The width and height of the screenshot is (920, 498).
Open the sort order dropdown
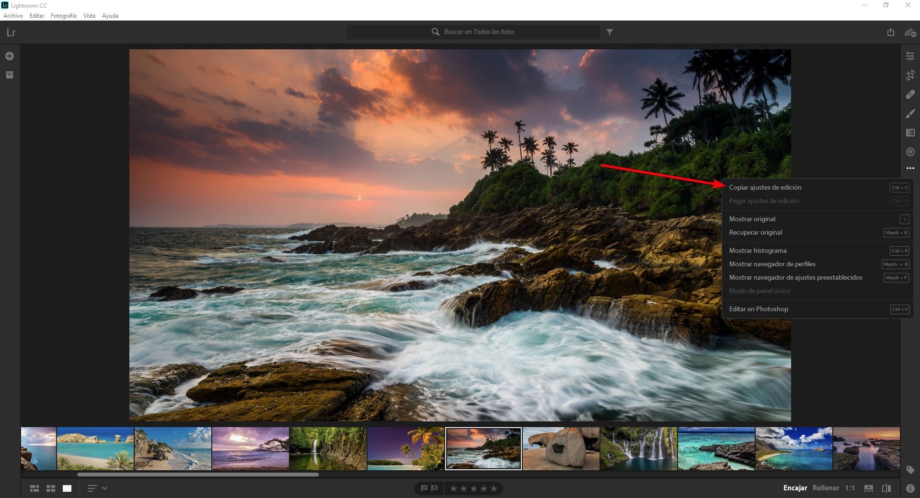coord(97,488)
